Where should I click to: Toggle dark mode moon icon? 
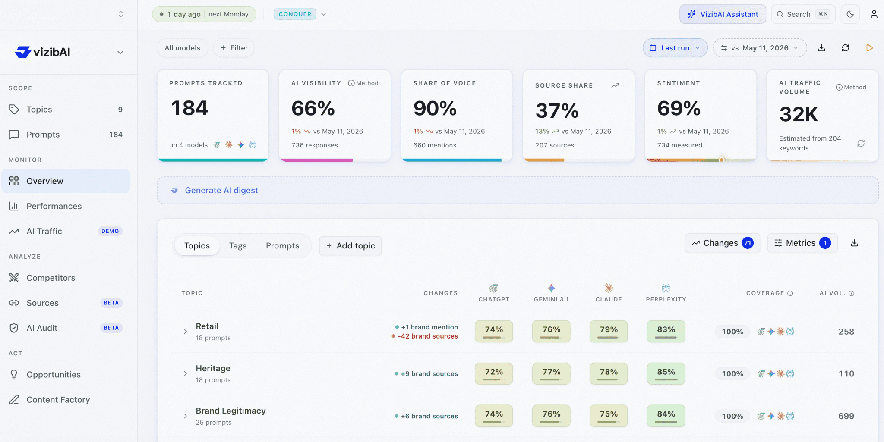[x=850, y=14]
